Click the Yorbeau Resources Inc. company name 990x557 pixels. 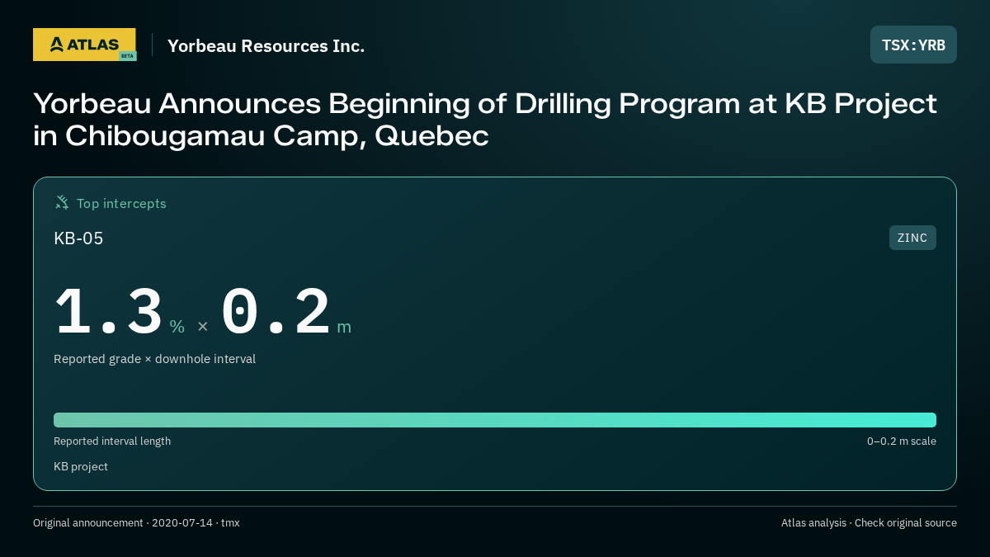pyautogui.click(x=266, y=45)
